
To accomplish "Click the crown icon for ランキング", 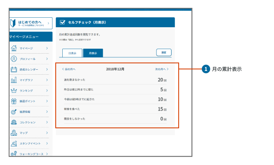I will (14, 90).
